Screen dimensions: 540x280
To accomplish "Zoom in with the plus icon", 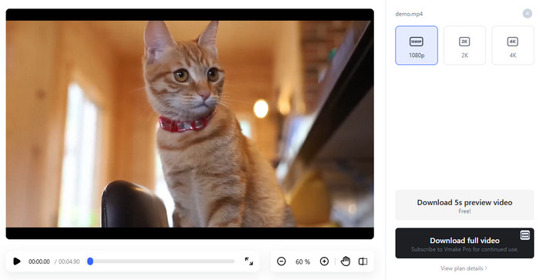I will pyautogui.click(x=324, y=261).
